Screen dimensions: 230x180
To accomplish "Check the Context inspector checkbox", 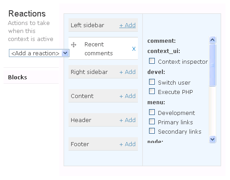I will 152,61.
